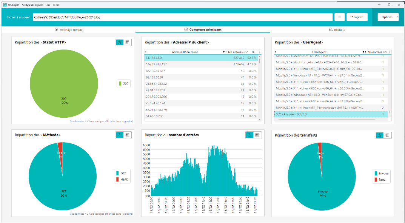Show Statut HTTP as table view

pos(127,42)
